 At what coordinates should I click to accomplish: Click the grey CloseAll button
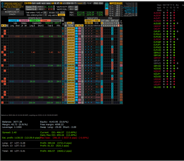56,21
